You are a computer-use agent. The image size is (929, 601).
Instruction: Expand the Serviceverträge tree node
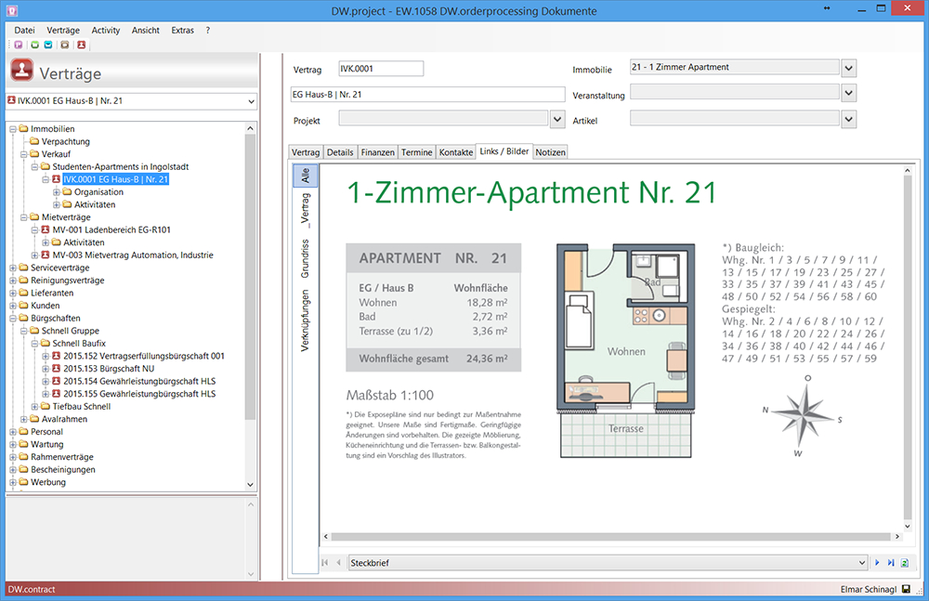coord(12,268)
